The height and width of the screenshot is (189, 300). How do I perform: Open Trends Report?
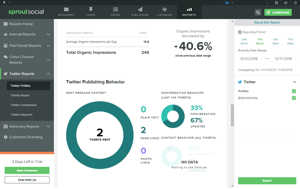tap(20, 95)
